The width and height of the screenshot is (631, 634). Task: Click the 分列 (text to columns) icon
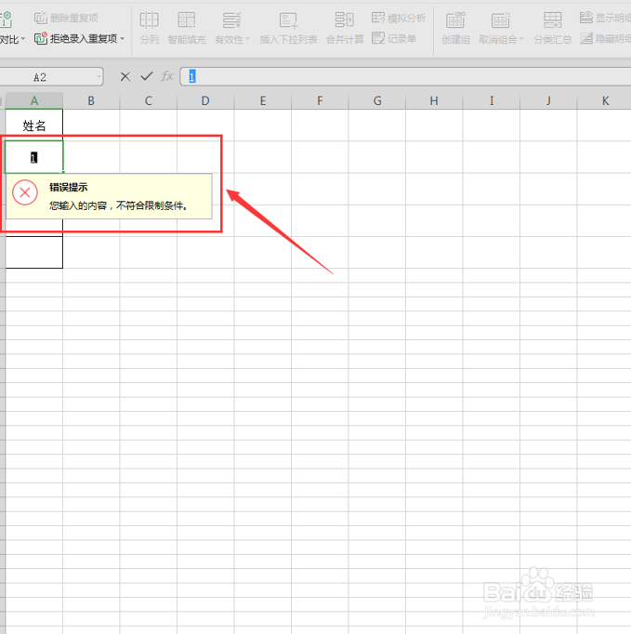coord(149,20)
